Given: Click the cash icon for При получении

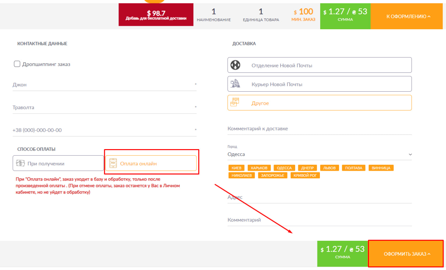Looking at the screenshot, I should coord(20,163).
